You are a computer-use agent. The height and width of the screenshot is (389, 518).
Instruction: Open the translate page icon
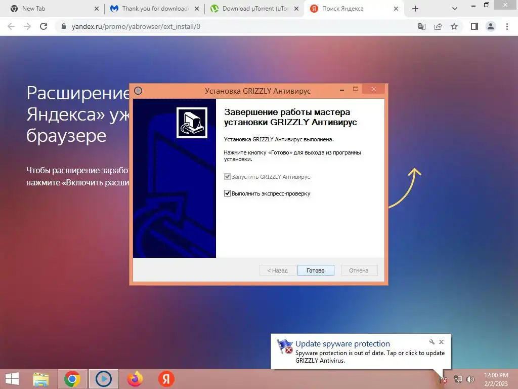pyautogui.click(x=422, y=26)
